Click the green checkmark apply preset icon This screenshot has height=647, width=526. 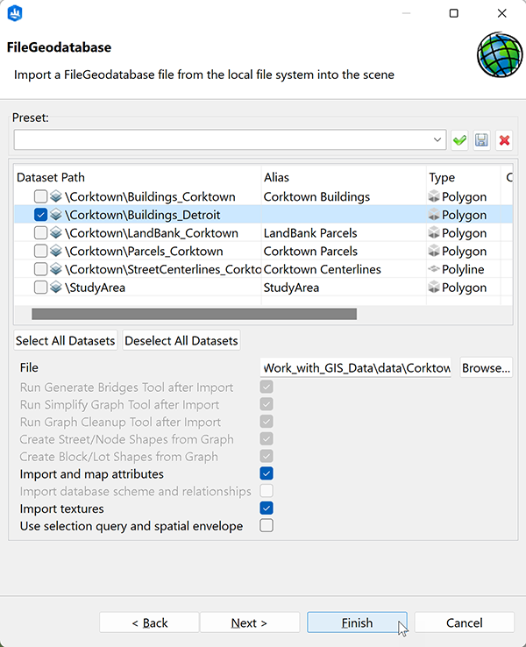459,140
